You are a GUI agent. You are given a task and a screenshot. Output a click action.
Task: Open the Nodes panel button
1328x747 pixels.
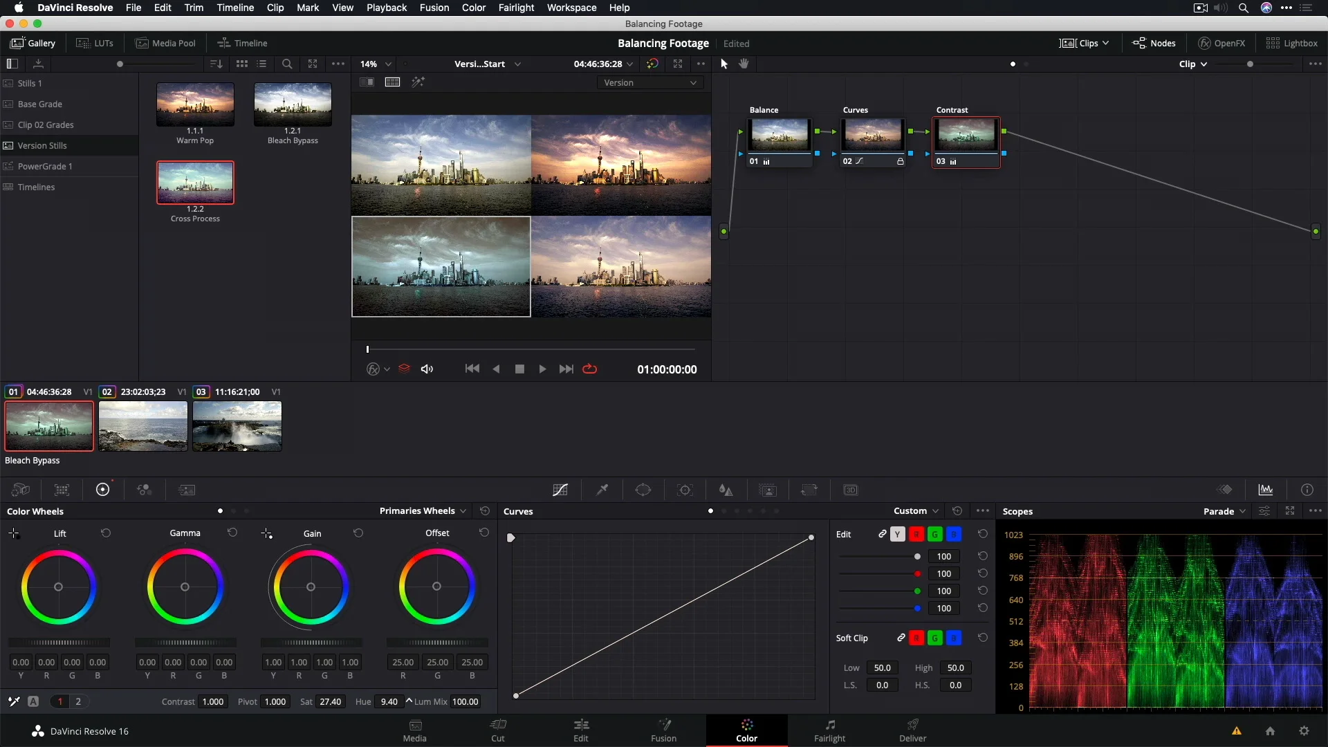click(1154, 43)
